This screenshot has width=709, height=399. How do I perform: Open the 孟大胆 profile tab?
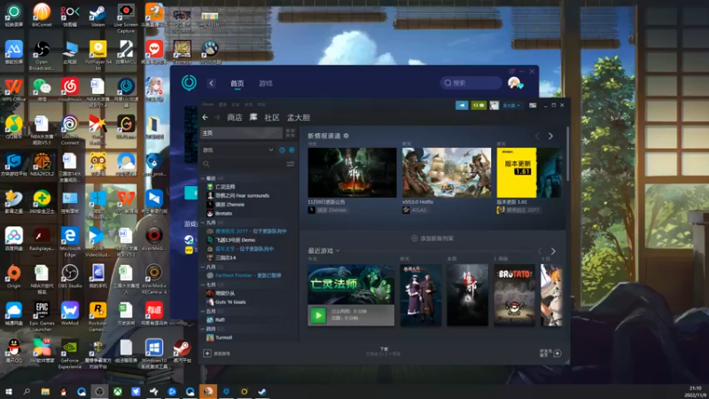(x=299, y=118)
